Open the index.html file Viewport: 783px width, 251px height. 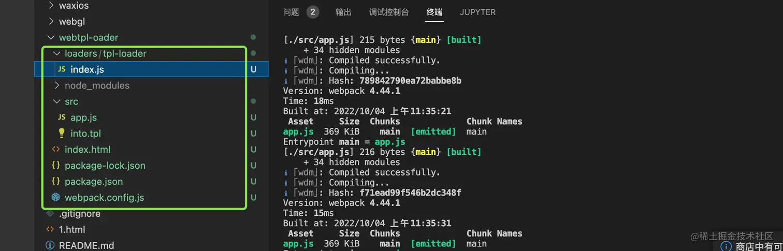pyautogui.click(x=88, y=150)
